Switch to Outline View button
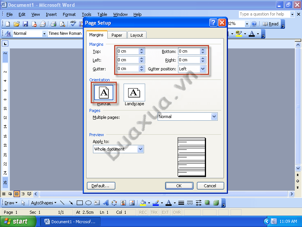The image size is (302, 227). 23,194
